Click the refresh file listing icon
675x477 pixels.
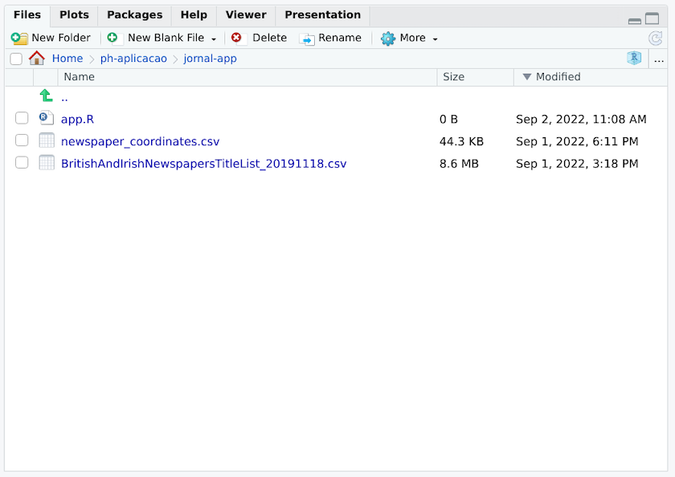[x=656, y=38]
